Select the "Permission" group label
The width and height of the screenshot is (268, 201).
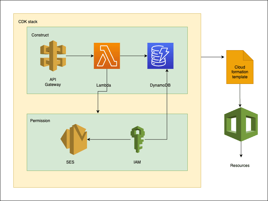click(40, 121)
